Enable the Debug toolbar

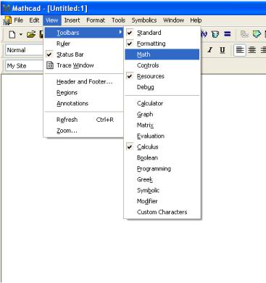tap(162, 87)
